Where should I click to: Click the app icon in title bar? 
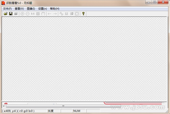[3, 3]
